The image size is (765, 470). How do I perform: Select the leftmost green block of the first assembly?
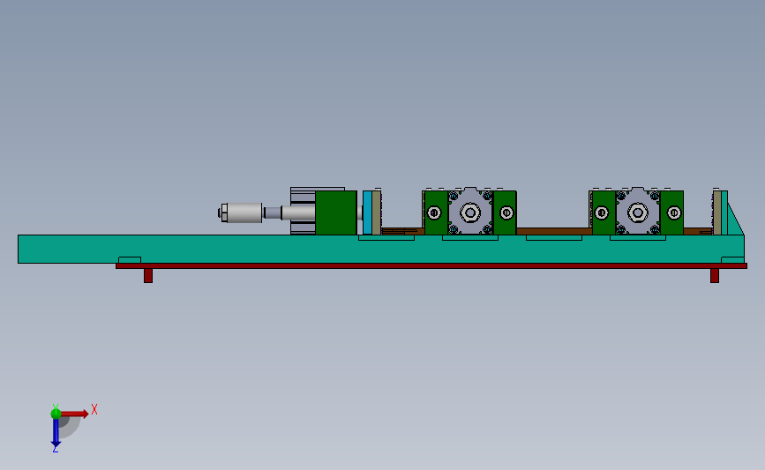click(436, 213)
